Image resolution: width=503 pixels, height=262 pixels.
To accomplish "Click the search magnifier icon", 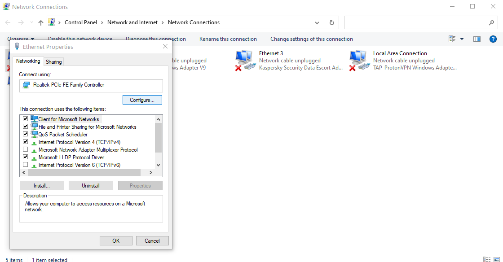I will pyautogui.click(x=491, y=22).
